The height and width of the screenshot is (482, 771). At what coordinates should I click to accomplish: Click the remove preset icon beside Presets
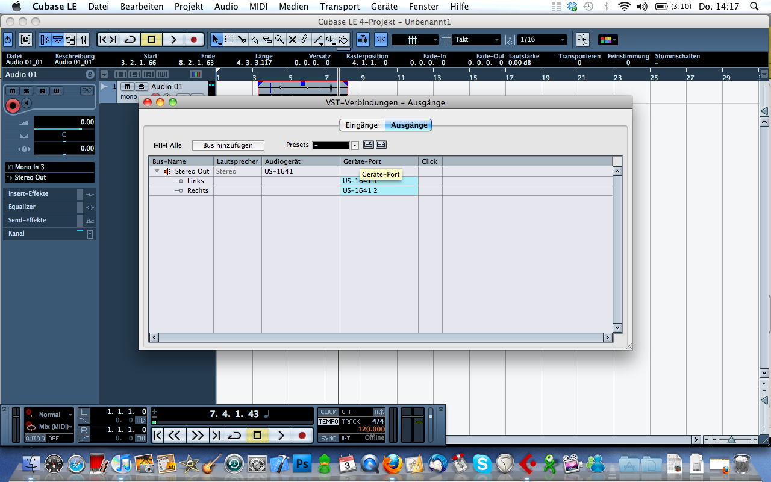[381, 145]
